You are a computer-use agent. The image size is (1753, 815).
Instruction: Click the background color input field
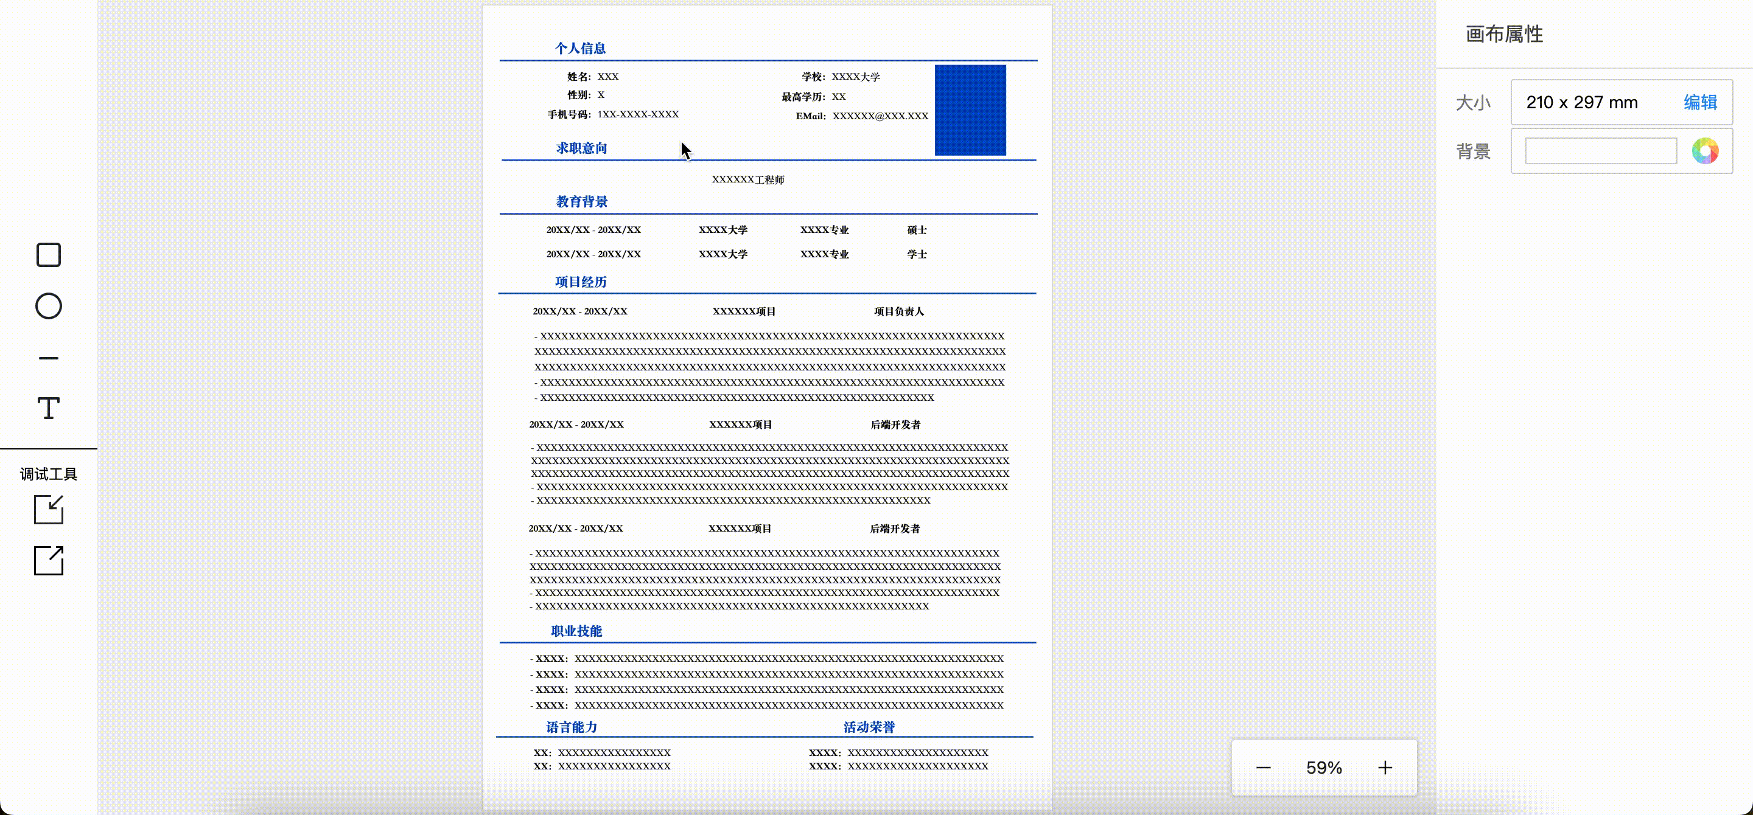click(x=1600, y=151)
